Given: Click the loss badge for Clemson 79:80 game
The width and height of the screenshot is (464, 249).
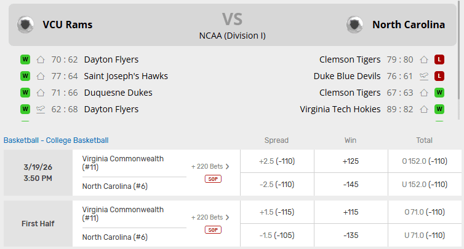Looking at the screenshot, I should (439, 59).
